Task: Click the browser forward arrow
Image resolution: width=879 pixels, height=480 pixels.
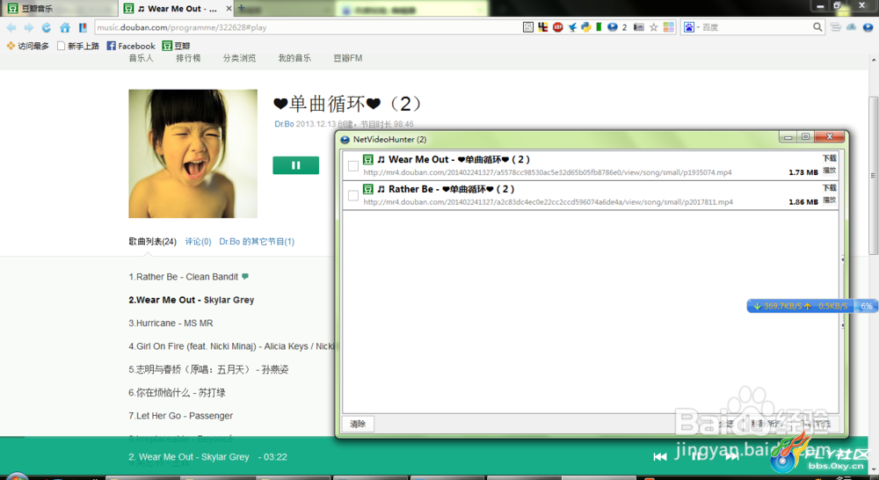Action: 29,27
